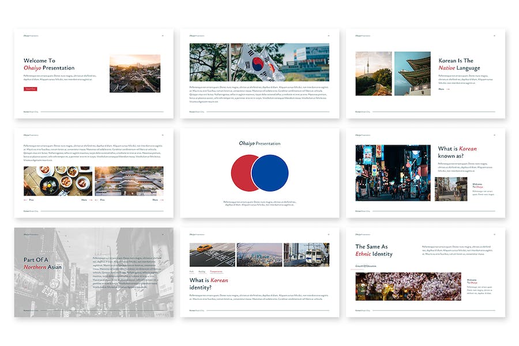Open the Growth Of Education tab
Image resolution: width=519 pixels, height=346 pixels.
(x=366, y=266)
